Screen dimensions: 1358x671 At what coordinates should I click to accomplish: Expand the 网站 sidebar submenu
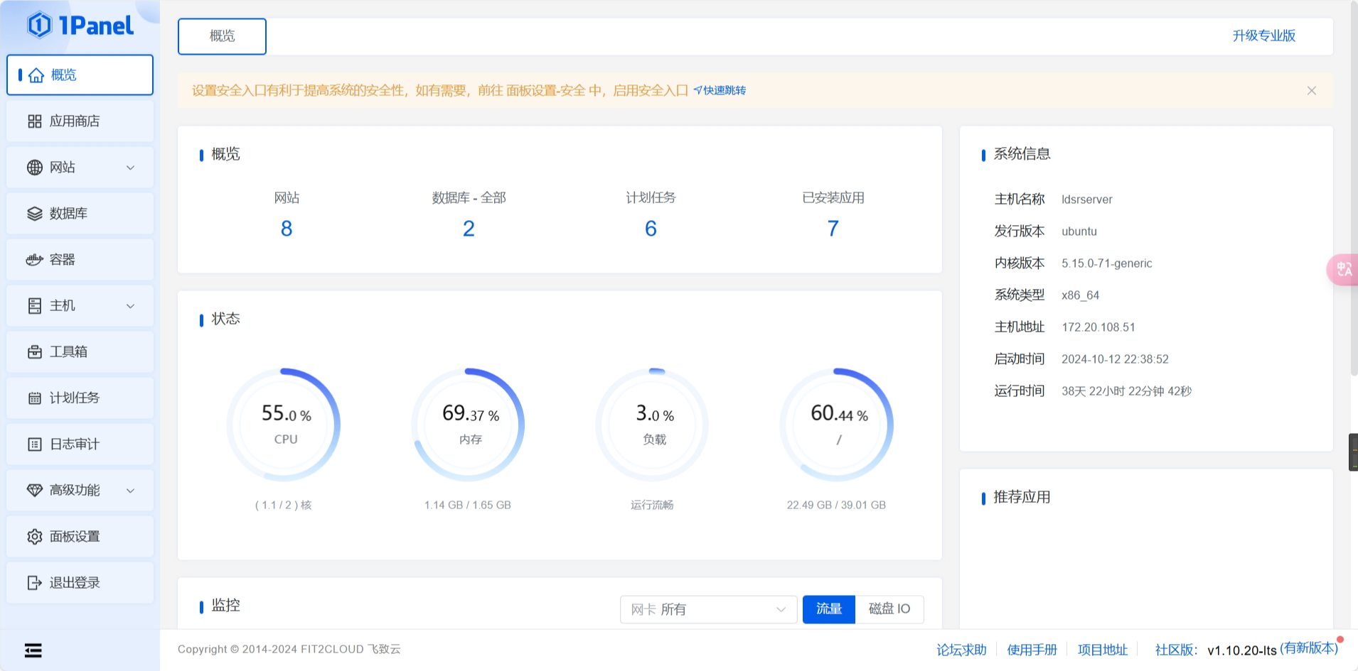(x=130, y=168)
